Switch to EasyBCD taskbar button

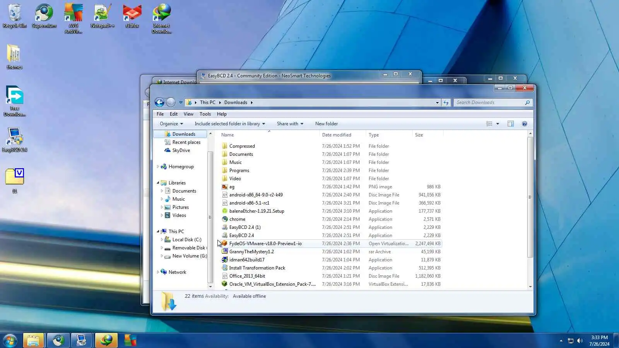click(x=81, y=340)
